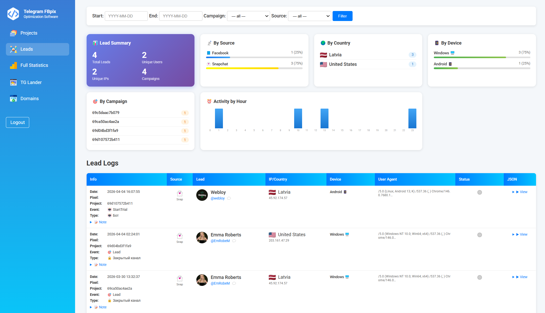
Task: Toggle the status circle for United States lead
Action: (x=479, y=235)
